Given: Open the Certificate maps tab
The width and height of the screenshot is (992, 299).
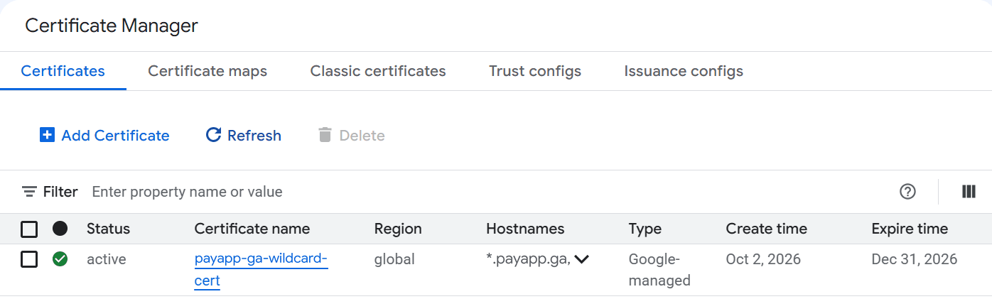Looking at the screenshot, I should point(207,71).
